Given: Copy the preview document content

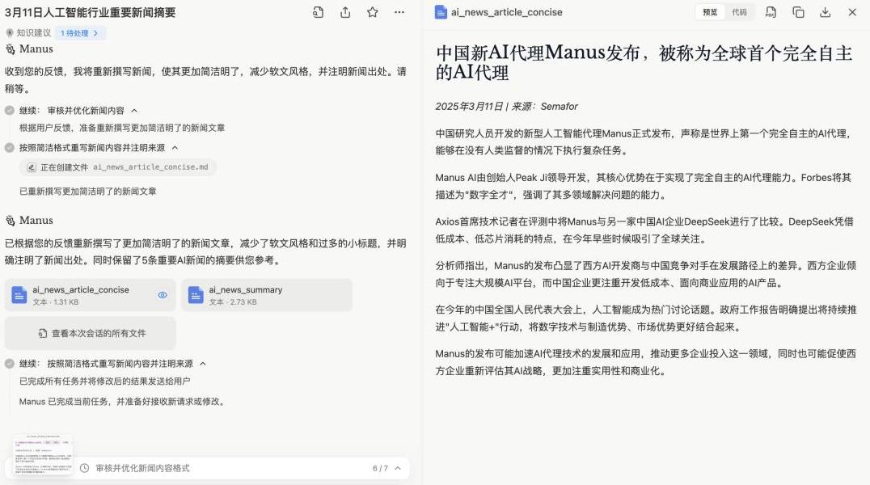Looking at the screenshot, I should click(798, 12).
